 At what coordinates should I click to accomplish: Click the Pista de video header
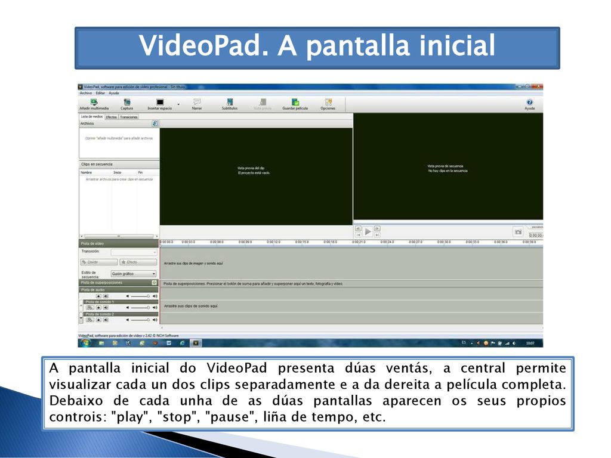119,244
